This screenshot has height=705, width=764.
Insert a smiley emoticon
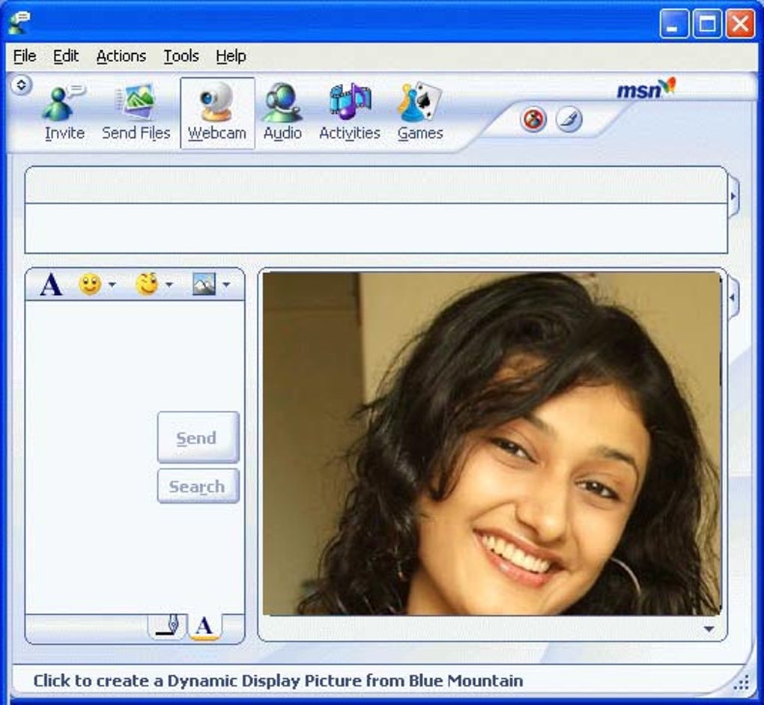point(90,284)
